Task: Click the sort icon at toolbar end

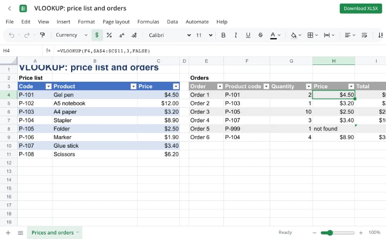Action: (x=380, y=35)
